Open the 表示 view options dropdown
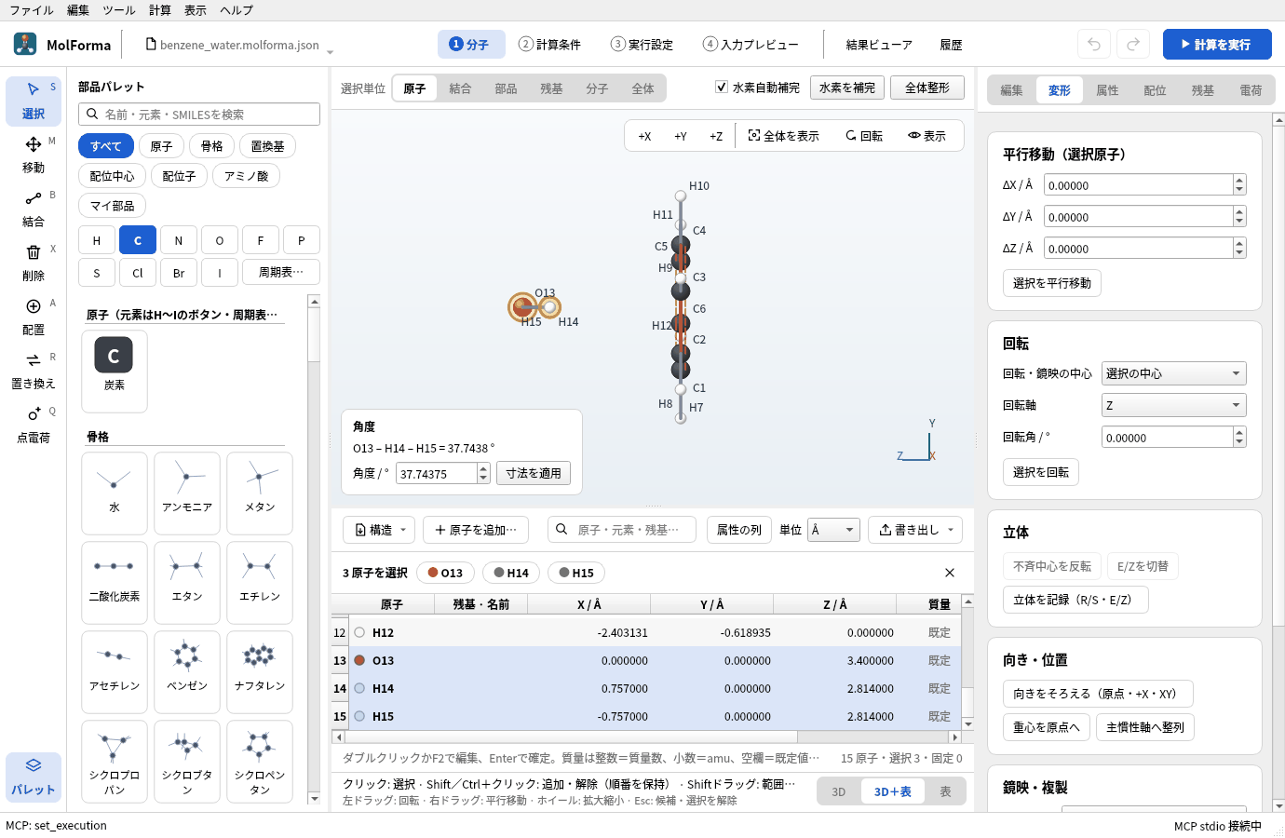Viewport: 1285px width, 838px height. coord(927,136)
